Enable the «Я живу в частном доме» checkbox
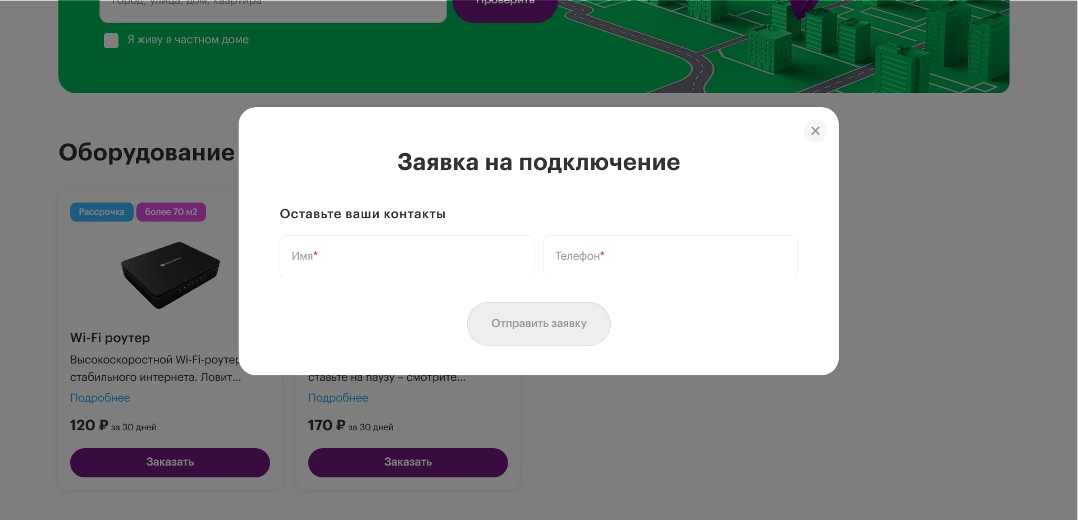The height and width of the screenshot is (520, 1078). [x=111, y=40]
